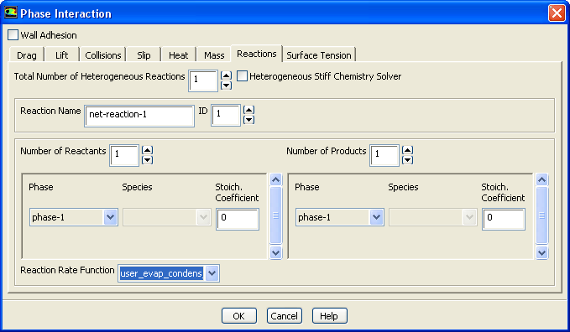The width and height of the screenshot is (570, 332).
Task: Click the products list scroll-down arrow
Action: [542, 252]
